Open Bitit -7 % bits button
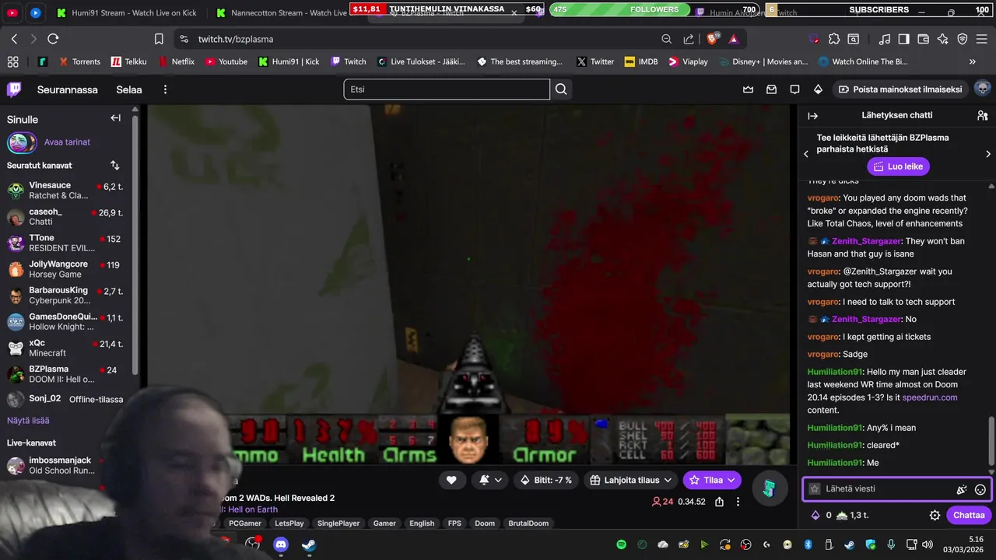 [x=546, y=480]
